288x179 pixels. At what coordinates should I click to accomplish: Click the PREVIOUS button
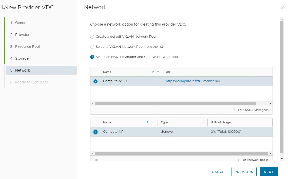coord(244,172)
